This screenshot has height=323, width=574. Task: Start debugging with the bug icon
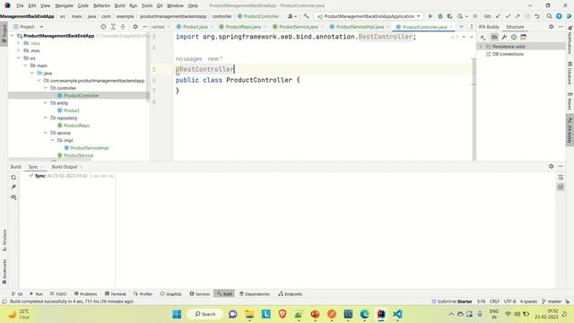pos(440,16)
